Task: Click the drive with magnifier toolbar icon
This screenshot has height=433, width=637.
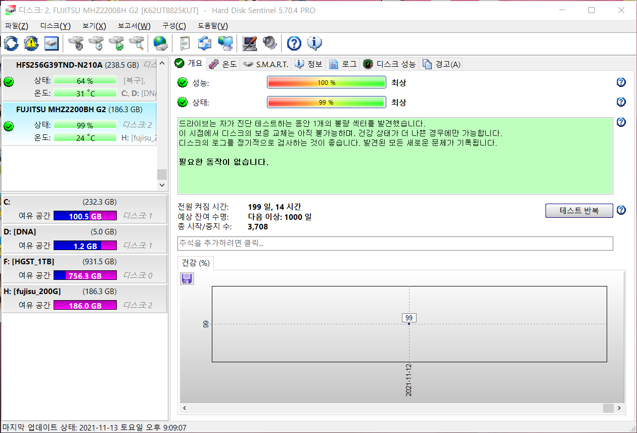Action: pyautogui.click(x=137, y=43)
